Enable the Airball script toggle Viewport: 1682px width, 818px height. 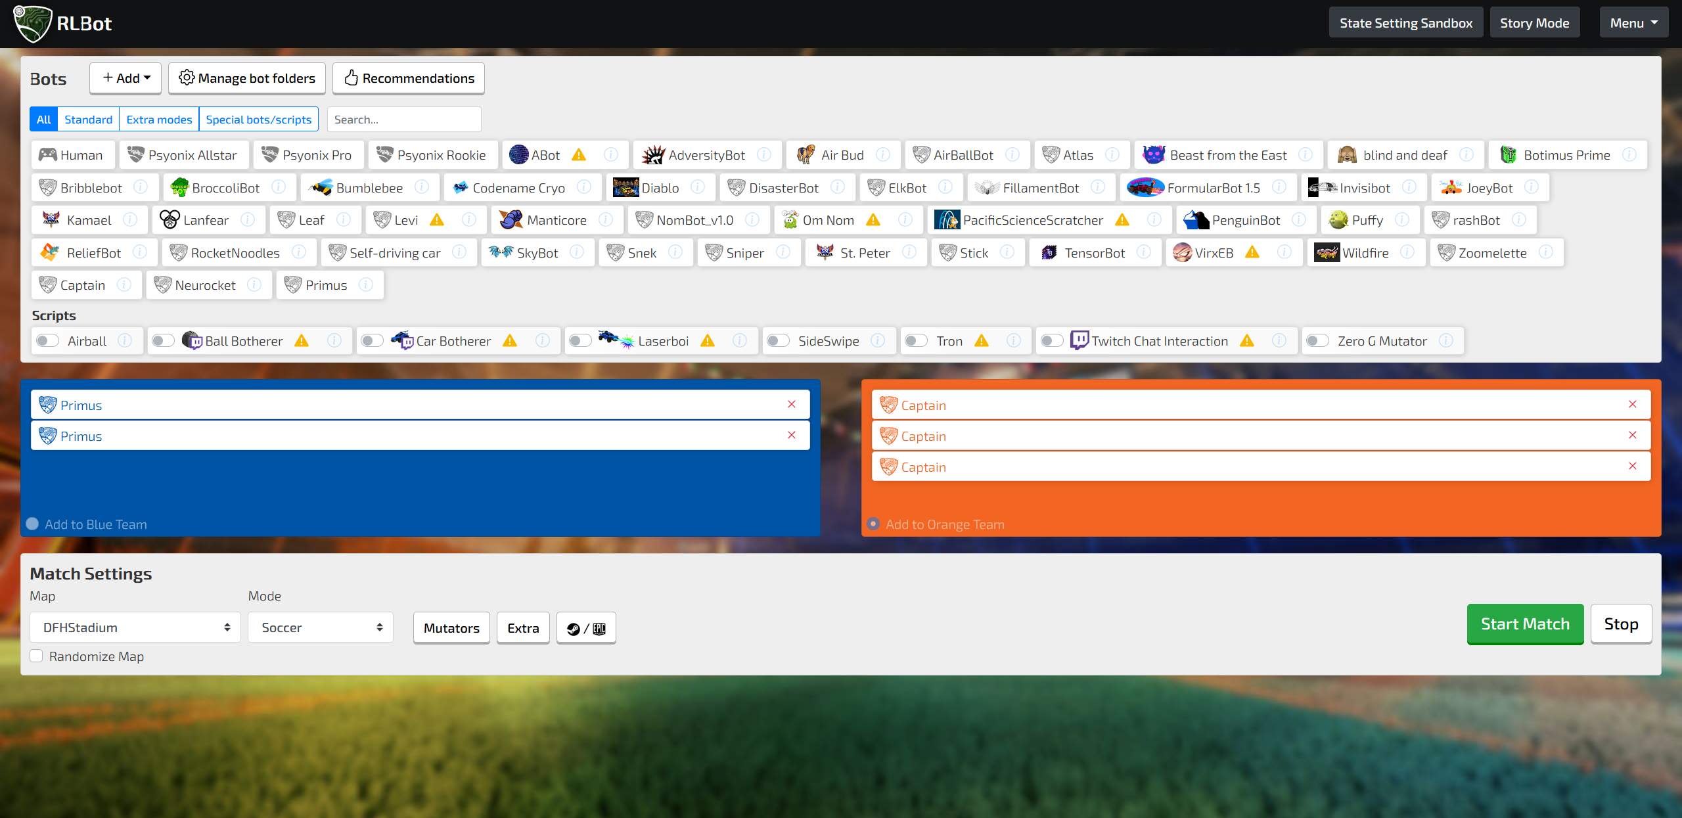[48, 340]
